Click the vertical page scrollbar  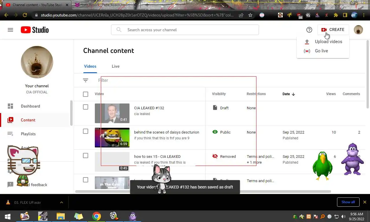(368, 74)
